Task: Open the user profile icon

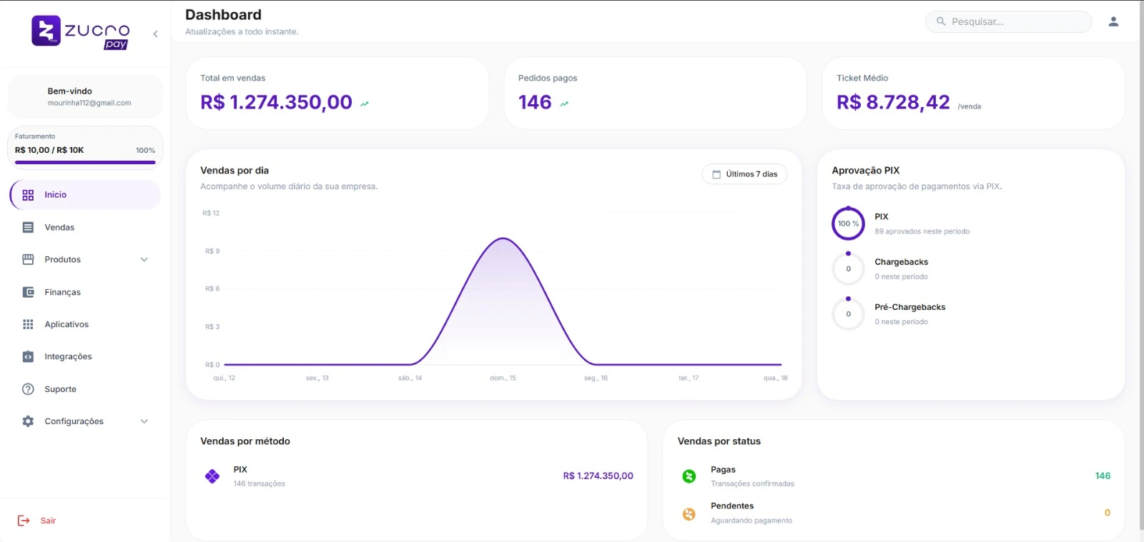Action: 1113,21
